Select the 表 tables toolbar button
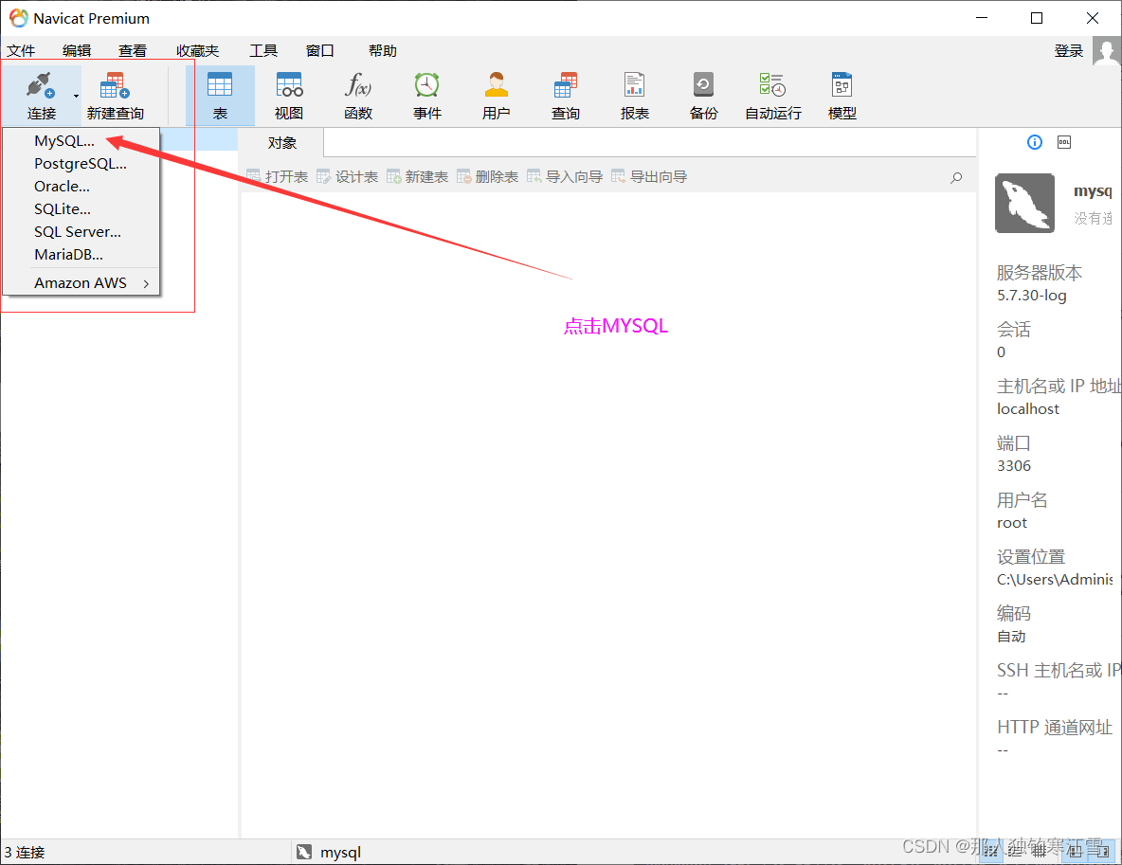This screenshot has height=865, width=1122. 220,95
